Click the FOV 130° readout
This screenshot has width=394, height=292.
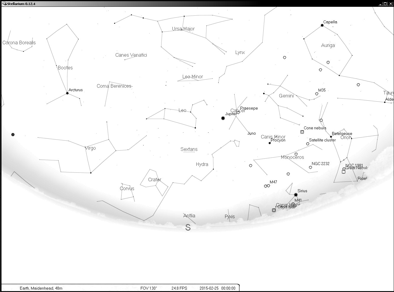[148, 288]
